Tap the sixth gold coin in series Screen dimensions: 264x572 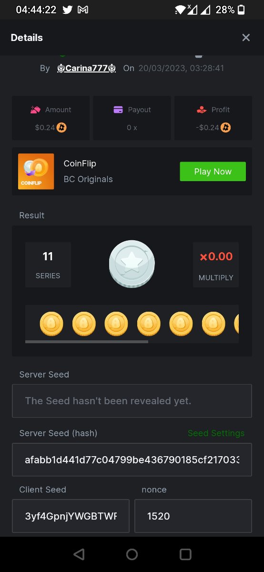click(x=213, y=324)
